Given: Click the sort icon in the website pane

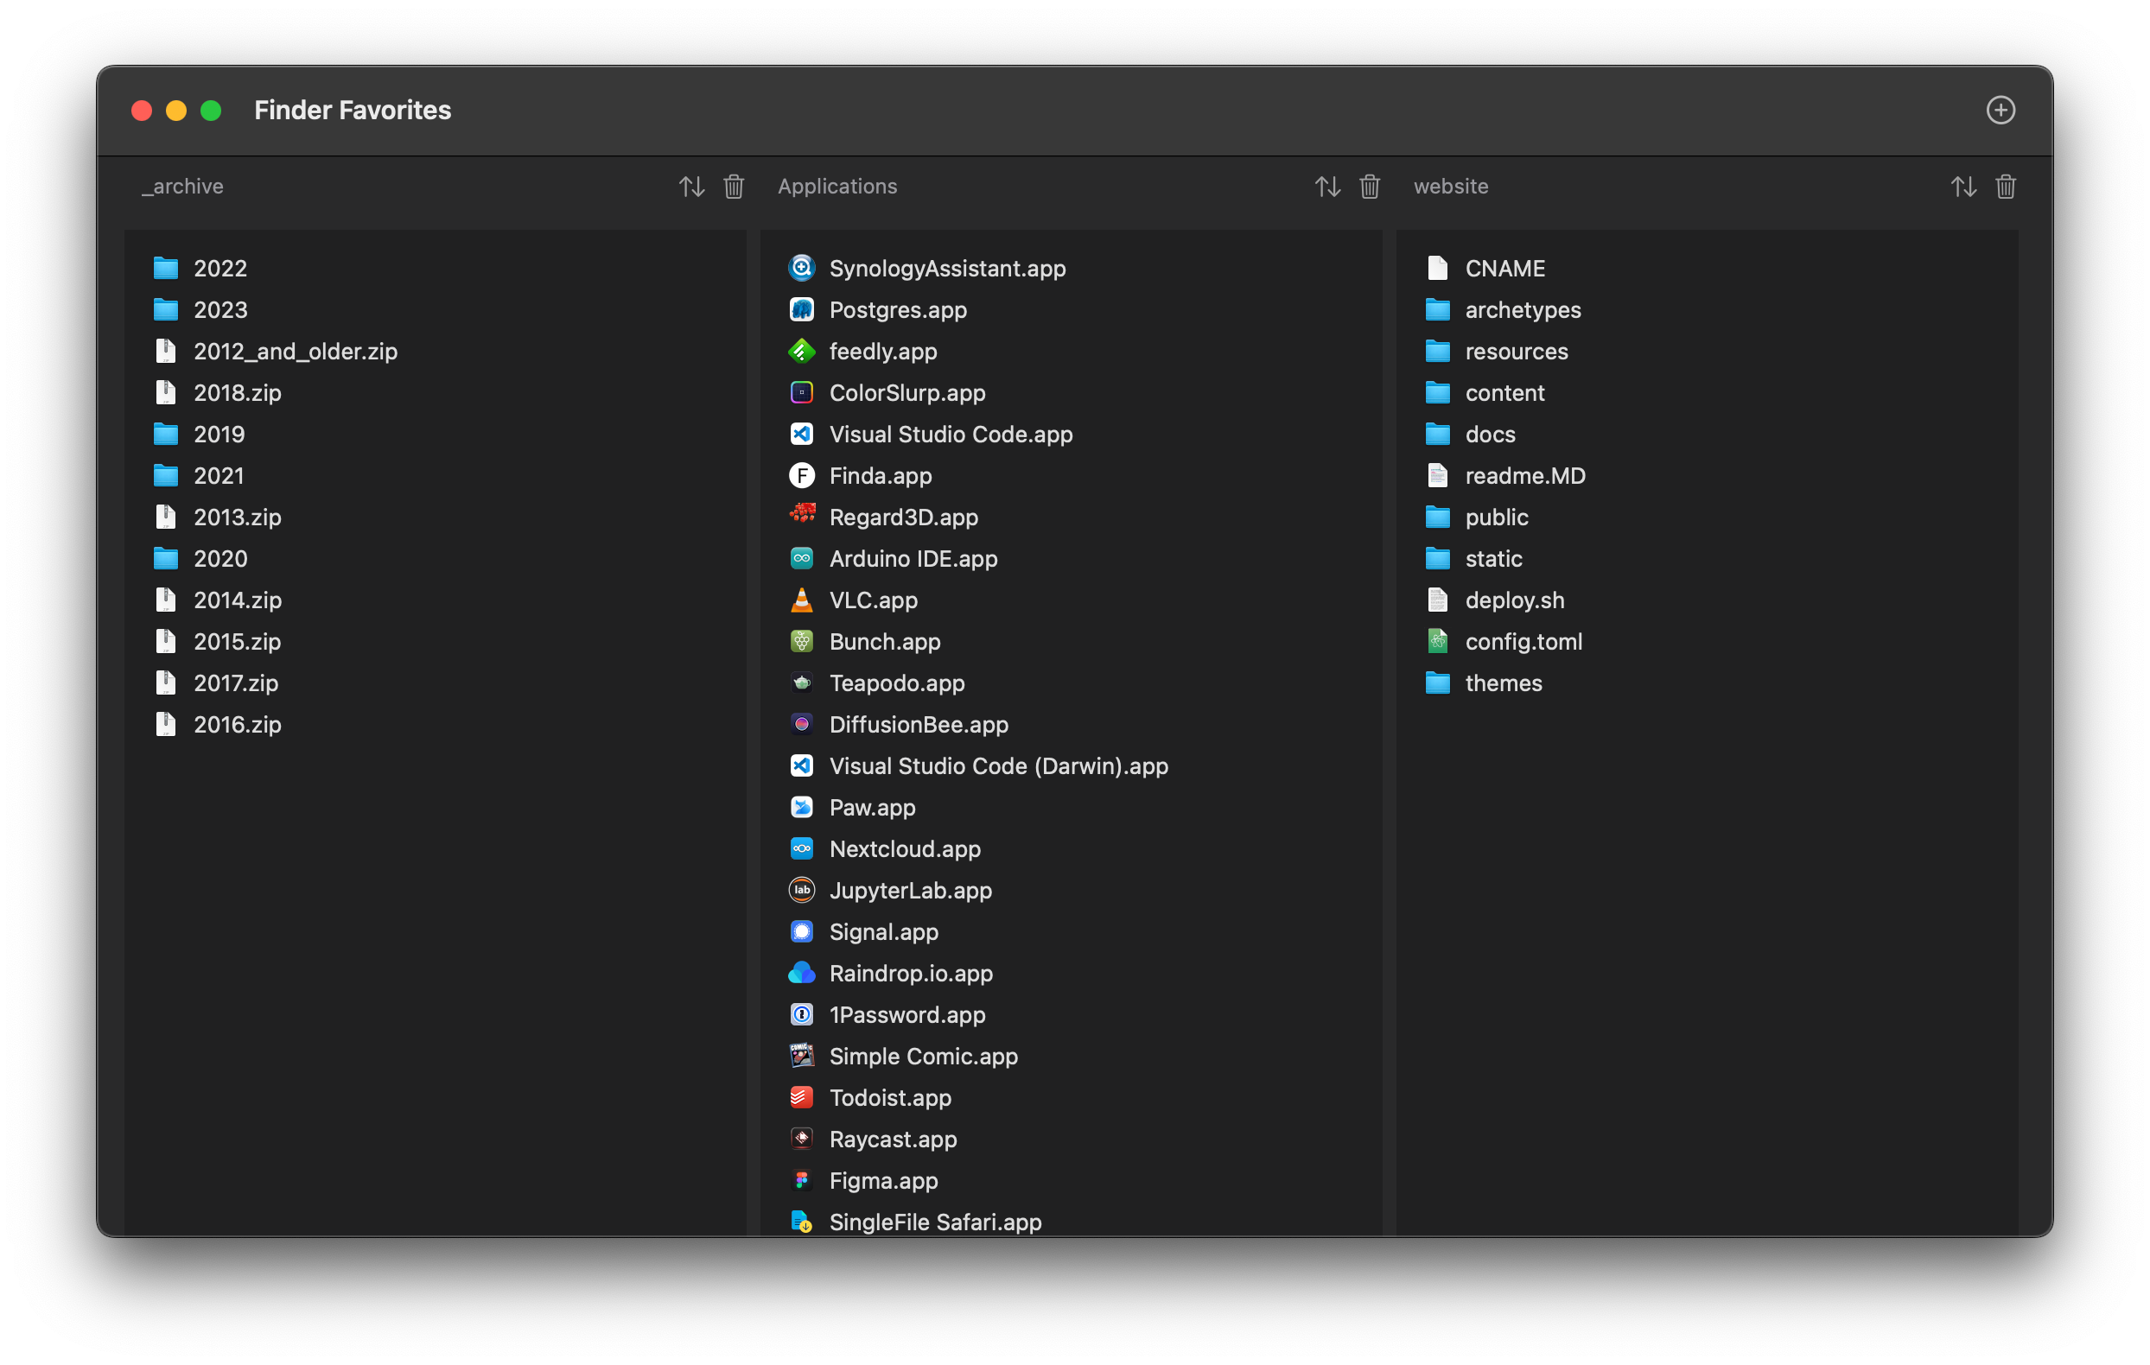Looking at the screenshot, I should pos(1963,187).
